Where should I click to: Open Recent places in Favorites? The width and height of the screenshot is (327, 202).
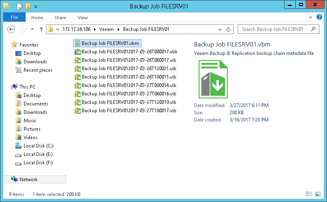point(38,70)
